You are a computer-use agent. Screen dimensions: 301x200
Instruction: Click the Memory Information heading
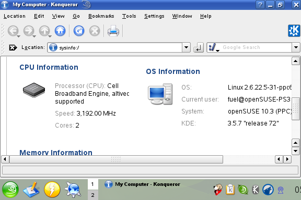(x=56, y=152)
